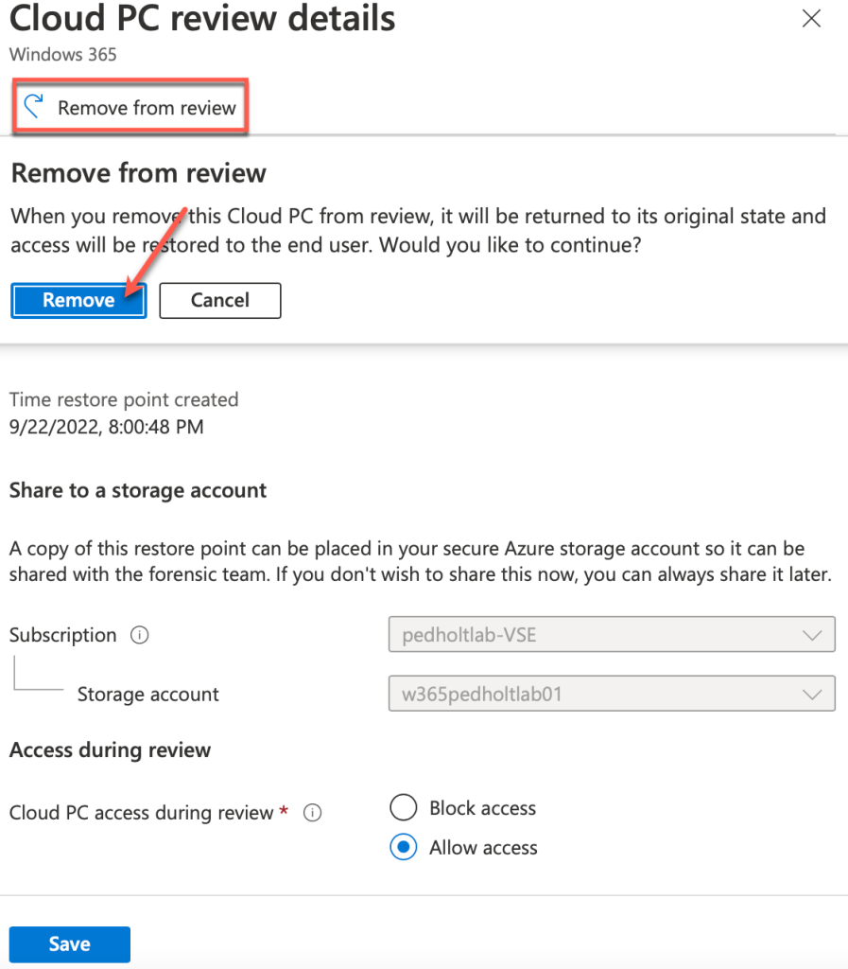Click the chevron arrow on the Storage account dropdown
Image resolution: width=848 pixels, height=969 pixels.
tap(812, 694)
